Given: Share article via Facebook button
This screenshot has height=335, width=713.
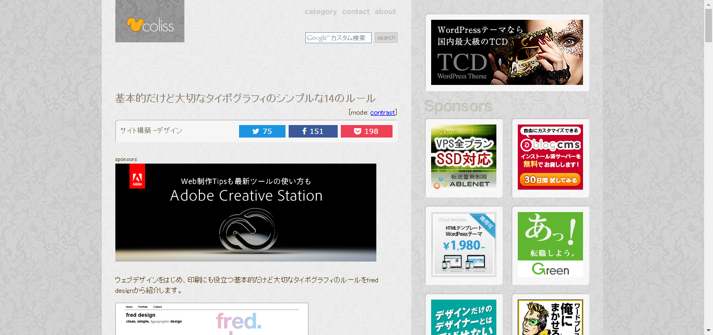Looking at the screenshot, I should (x=313, y=131).
